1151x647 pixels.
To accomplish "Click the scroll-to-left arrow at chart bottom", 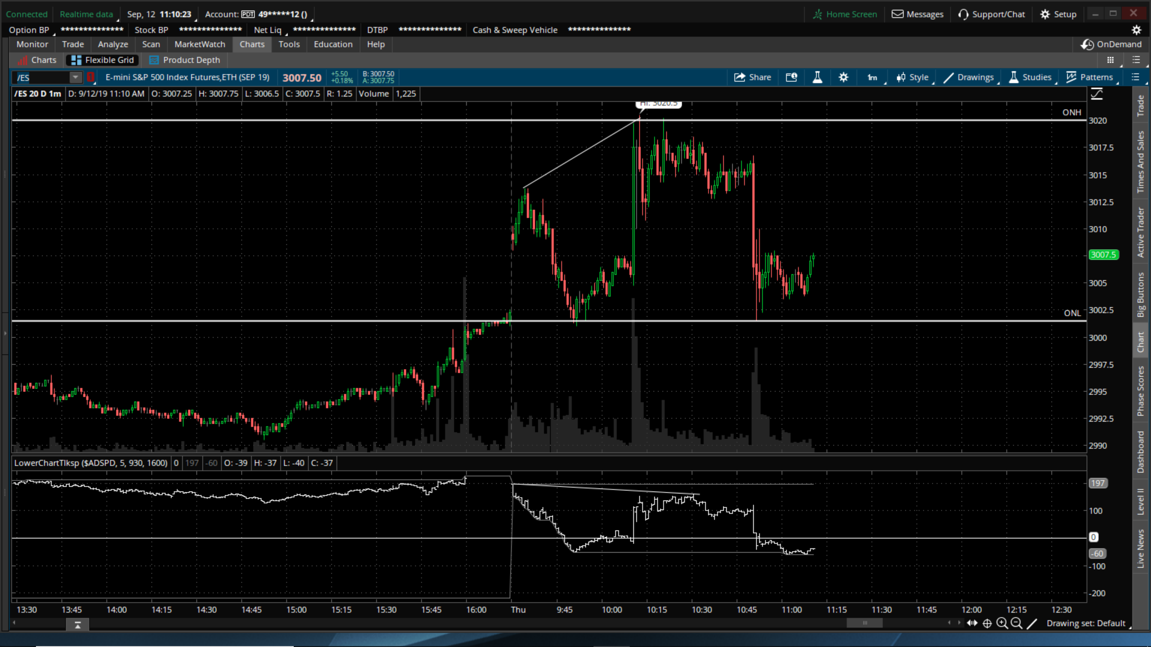I will [14, 622].
